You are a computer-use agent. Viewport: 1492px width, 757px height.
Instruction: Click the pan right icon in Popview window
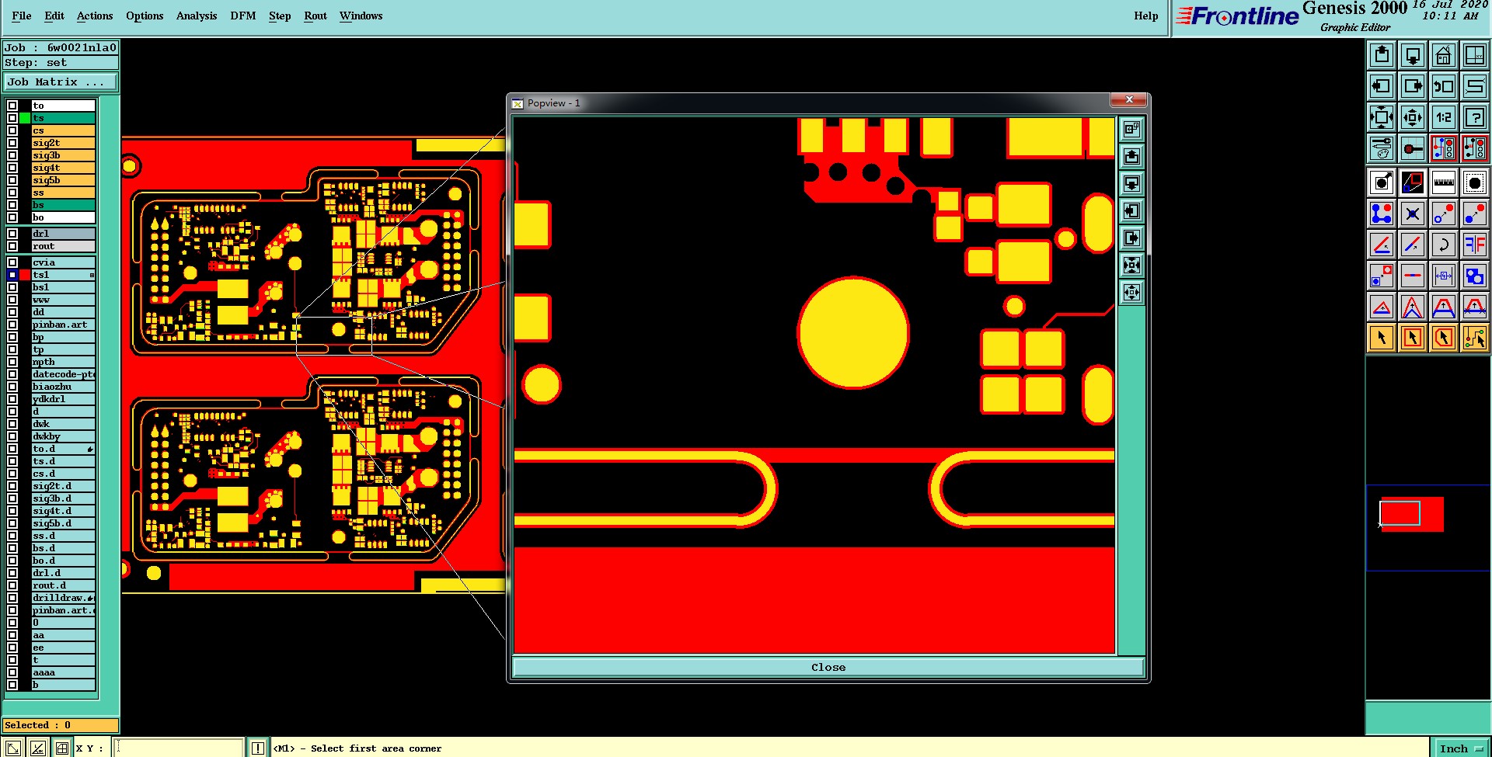pyautogui.click(x=1131, y=238)
